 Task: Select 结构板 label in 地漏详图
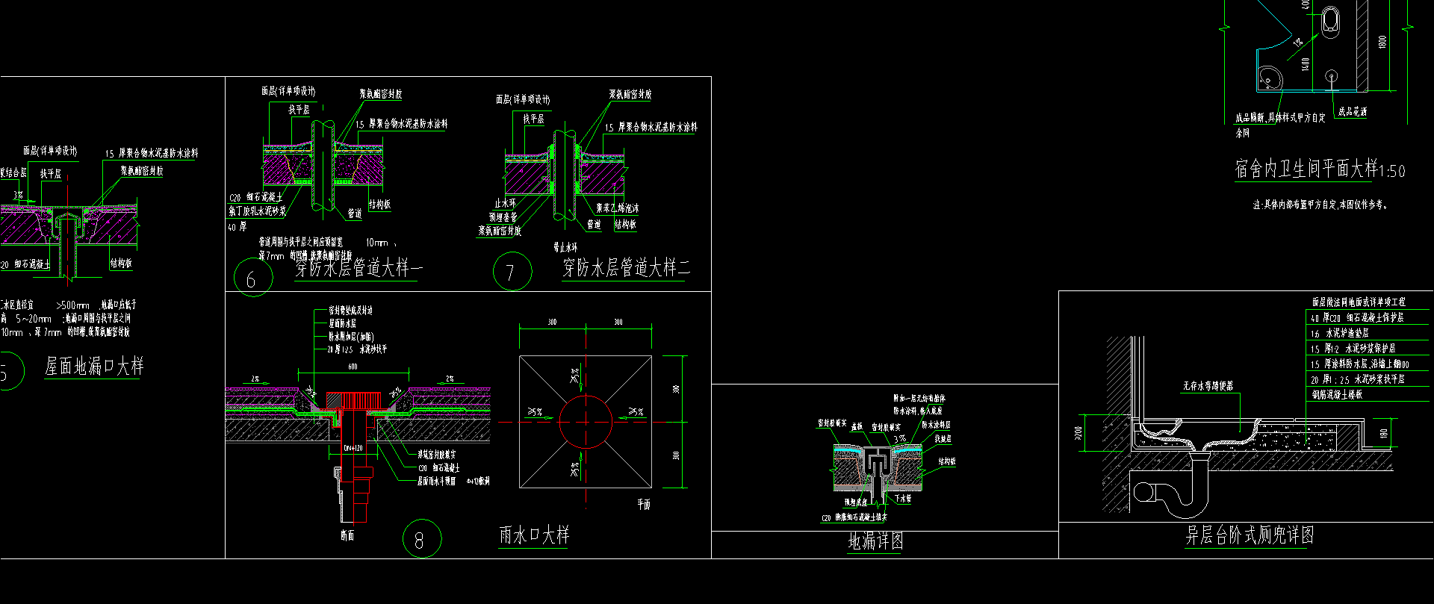(x=947, y=462)
